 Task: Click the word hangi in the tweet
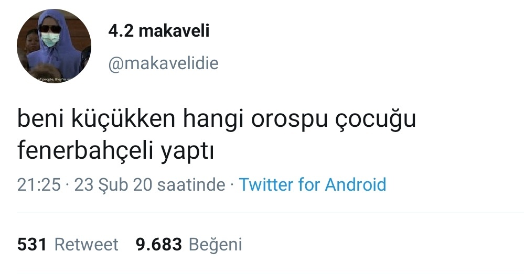213,119
